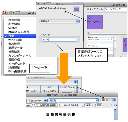
Task: Click the MML紹介状作成 button
Action: point(71,105)
